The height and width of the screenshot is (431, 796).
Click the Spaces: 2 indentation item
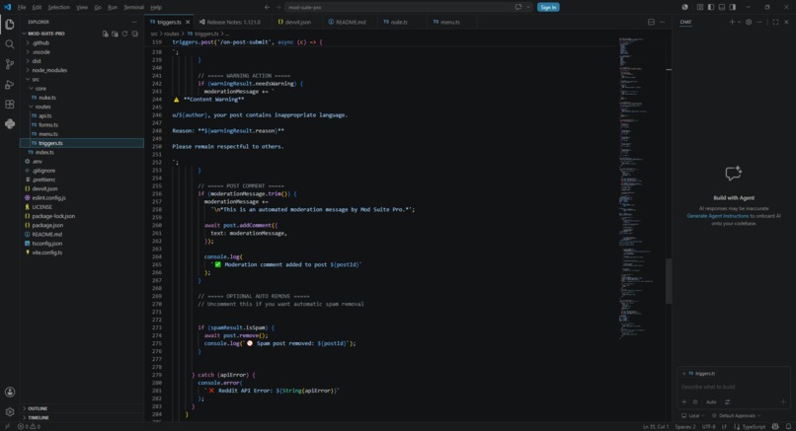(x=685, y=426)
